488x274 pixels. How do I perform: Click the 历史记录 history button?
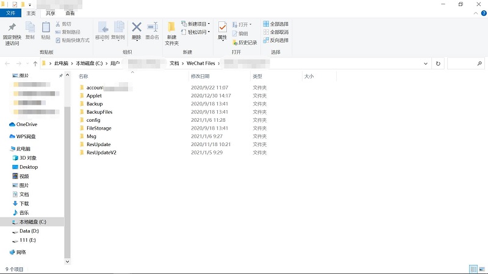244,43
